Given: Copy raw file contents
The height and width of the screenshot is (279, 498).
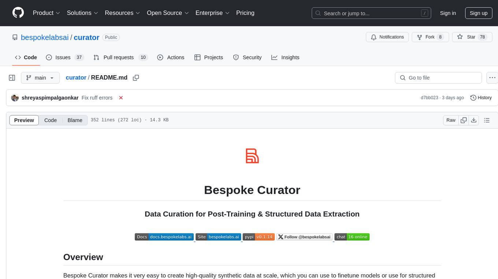Looking at the screenshot, I should 464,120.
